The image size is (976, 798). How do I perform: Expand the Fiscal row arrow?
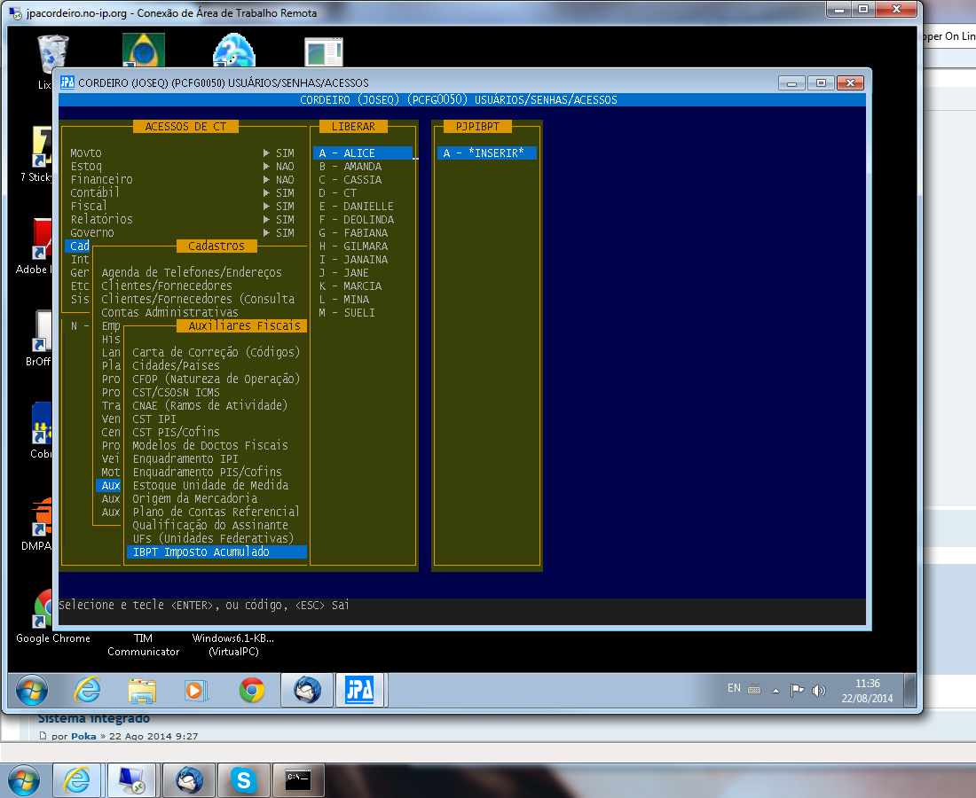(x=267, y=207)
